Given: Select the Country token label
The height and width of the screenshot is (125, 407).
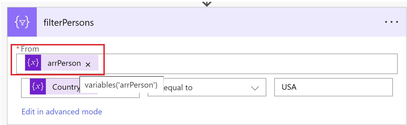Looking at the screenshot, I should (x=66, y=87).
